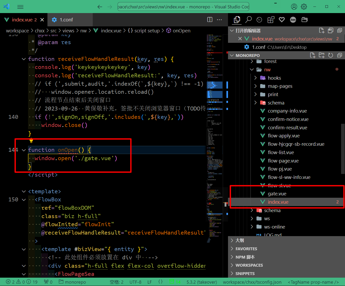Viewport: 345px width, 286px height.
Task: Open the Accounts profile icon
Action: [294, 7]
